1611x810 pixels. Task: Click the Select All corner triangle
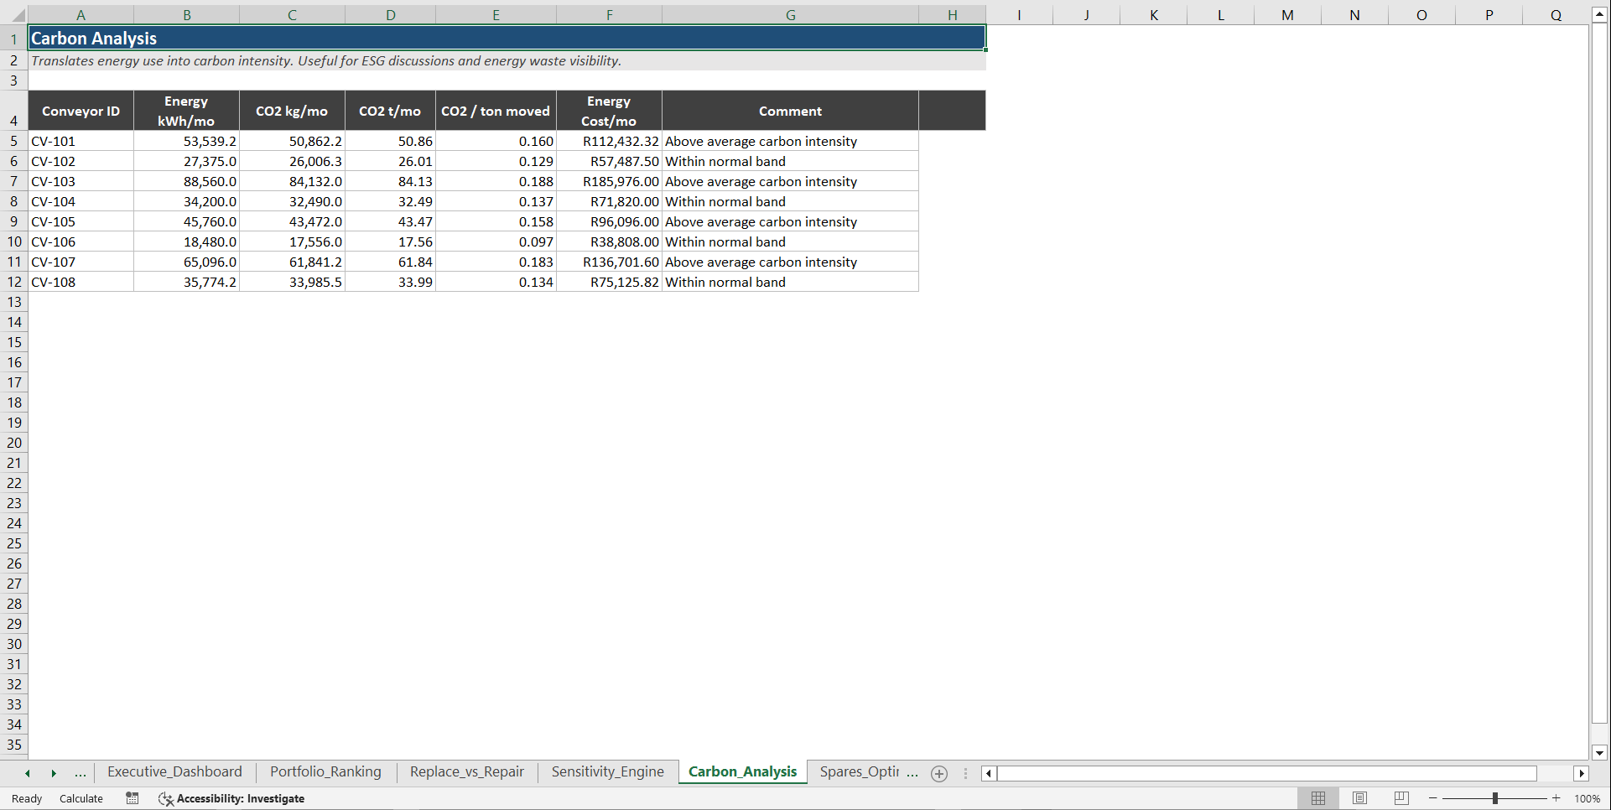[x=18, y=15]
